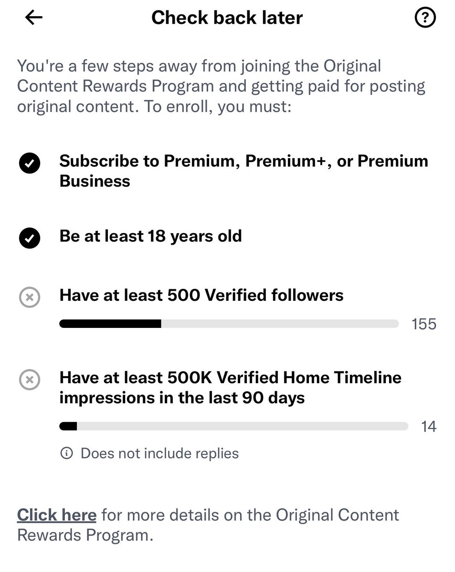Select the 'Check back later' title
Viewport: 455px width, 572px height.
[227, 18]
